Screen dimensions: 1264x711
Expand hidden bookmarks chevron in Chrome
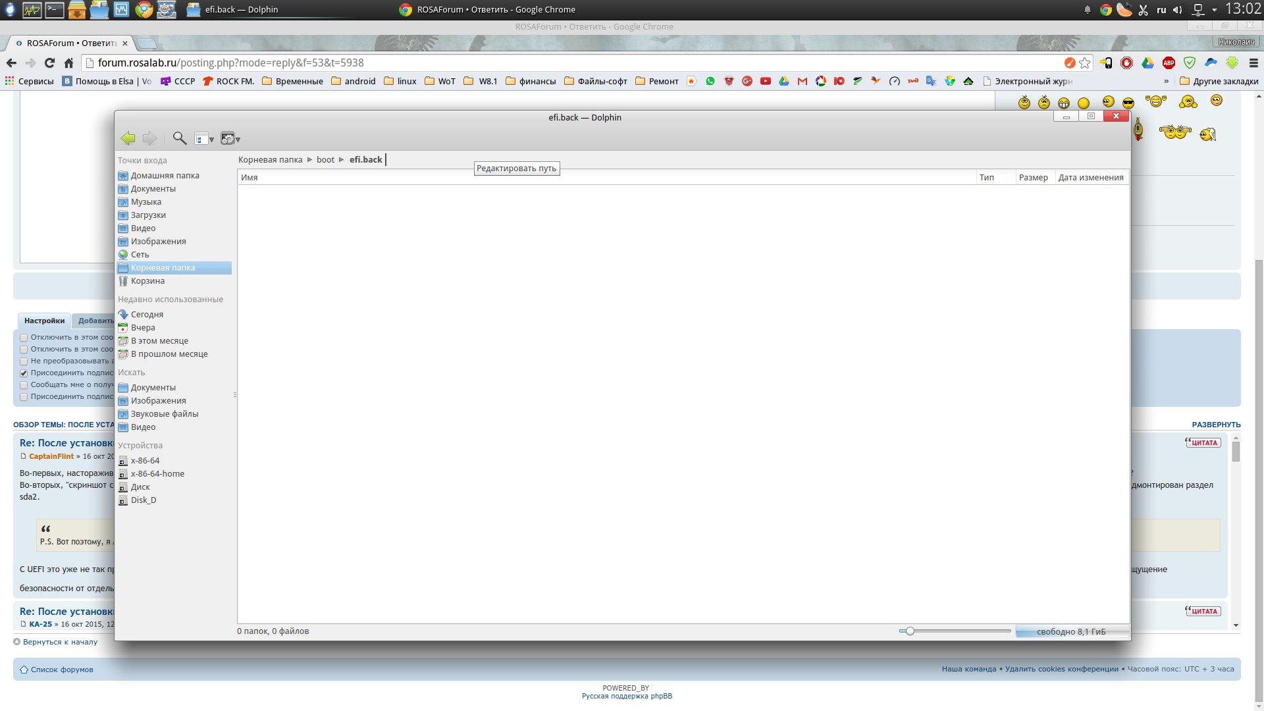[x=1166, y=82]
